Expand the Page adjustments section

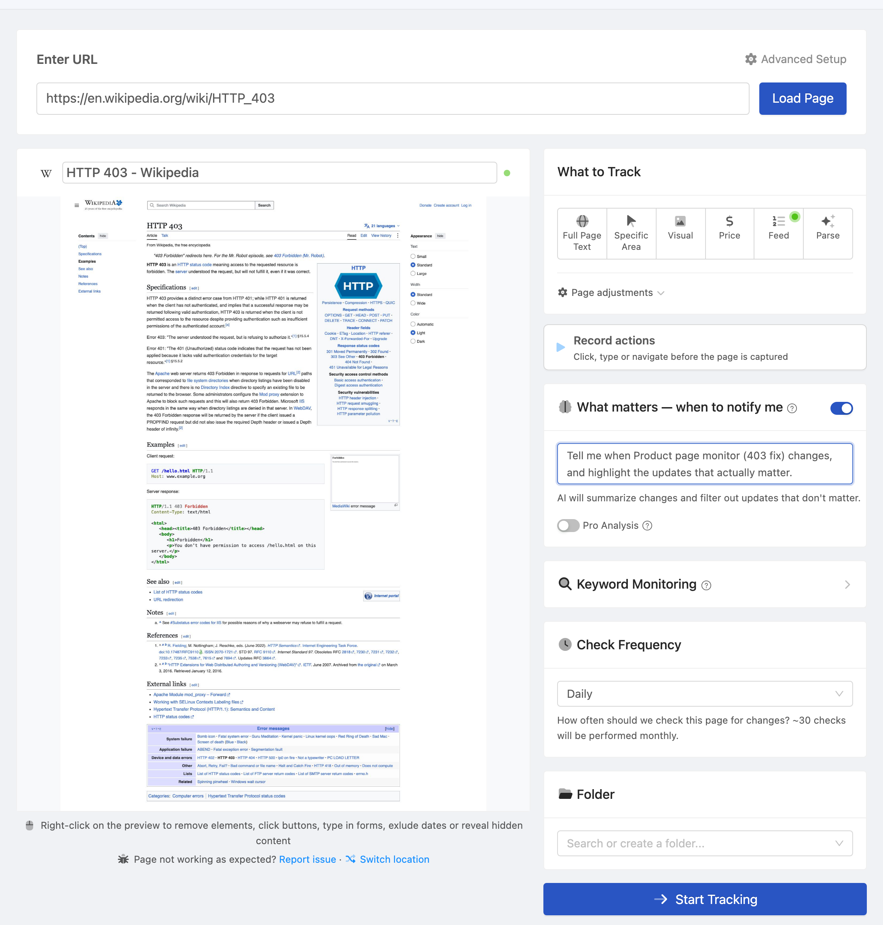611,293
